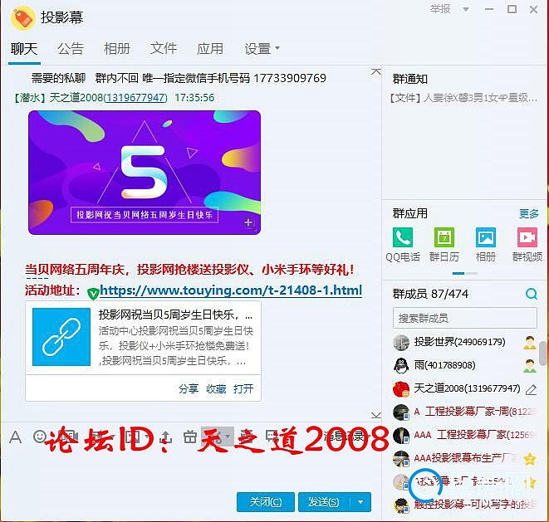549x522 pixels.
Task: Open the 应用 tab
Action: [x=210, y=49]
